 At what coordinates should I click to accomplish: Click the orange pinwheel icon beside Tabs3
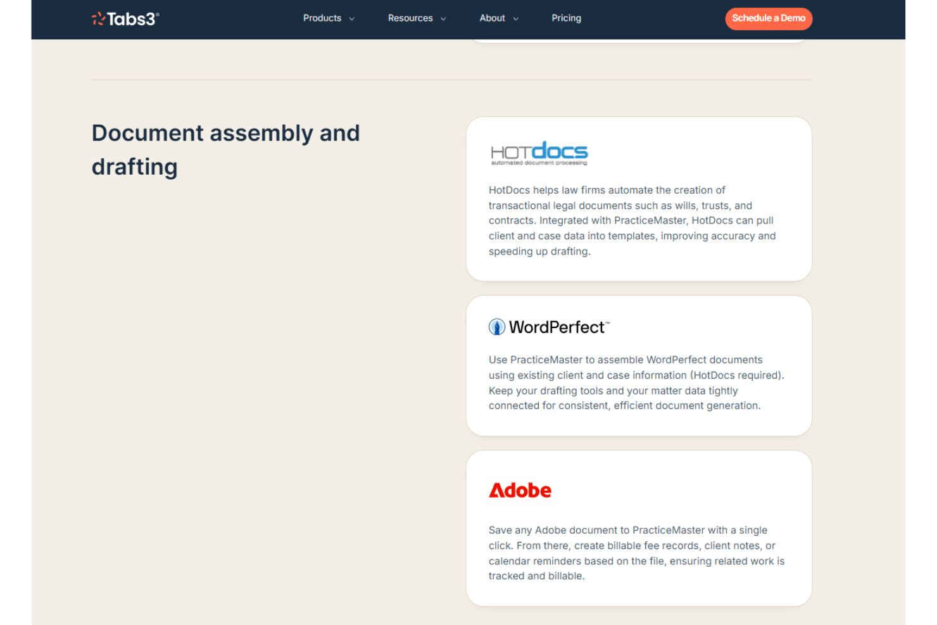[99, 18]
